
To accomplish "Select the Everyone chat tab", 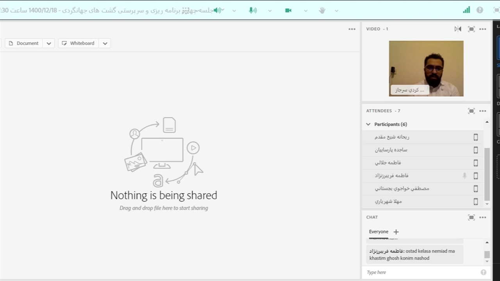I will click(x=379, y=231).
